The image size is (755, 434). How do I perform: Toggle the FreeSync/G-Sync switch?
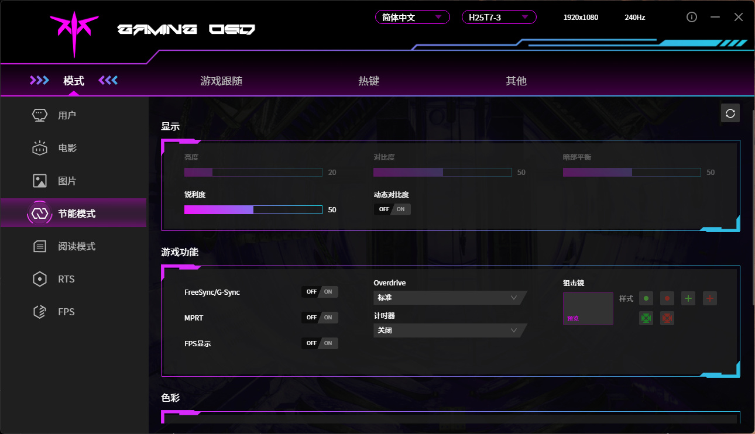pyautogui.click(x=320, y=292)
